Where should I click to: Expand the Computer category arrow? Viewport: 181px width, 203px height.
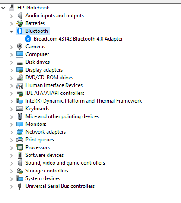(x=12, y=55)
